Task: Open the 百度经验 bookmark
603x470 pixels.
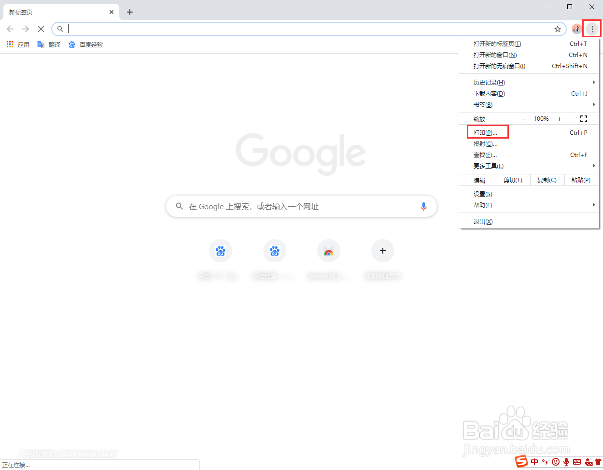Action: [85, 44]
